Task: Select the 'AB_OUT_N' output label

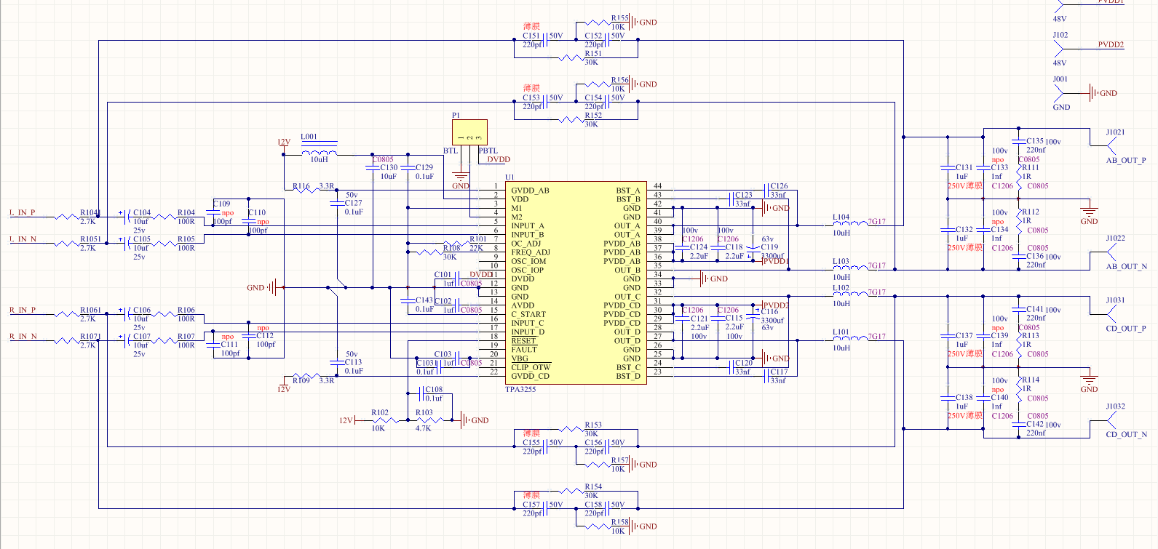Action: coord(1127,267)
